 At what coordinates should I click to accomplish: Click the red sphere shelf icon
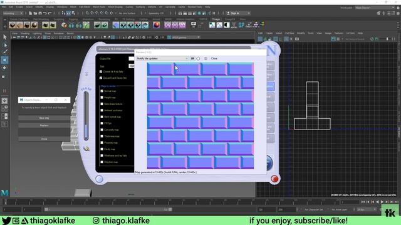[156, 25]
